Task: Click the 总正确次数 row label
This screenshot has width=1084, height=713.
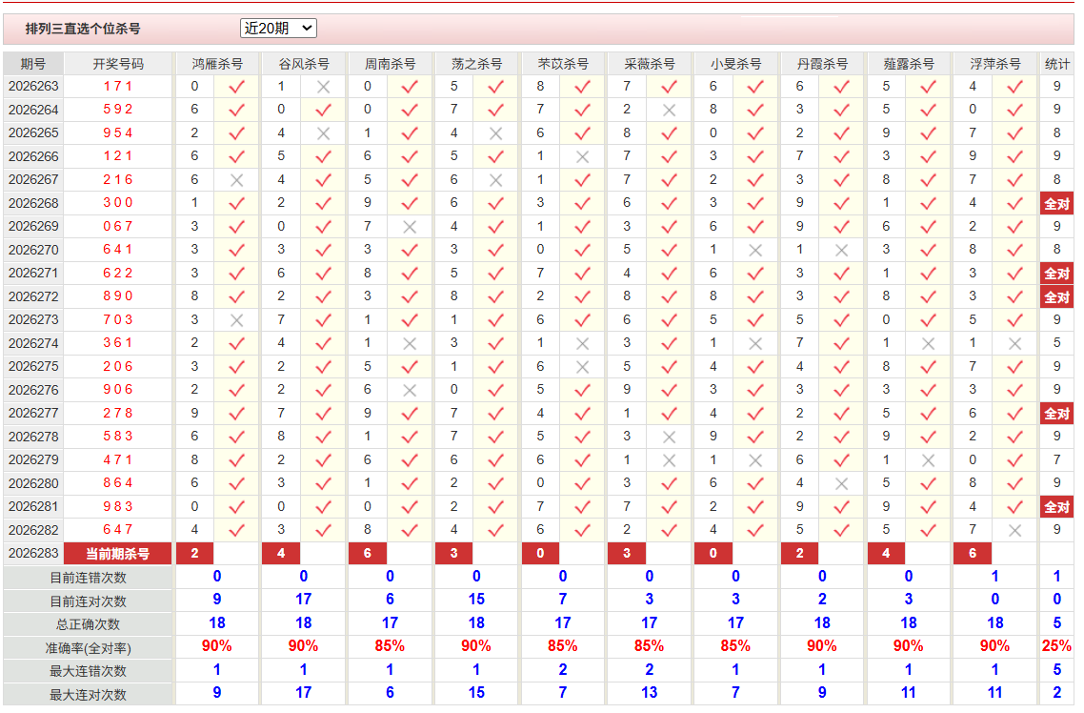Action: 88,623
